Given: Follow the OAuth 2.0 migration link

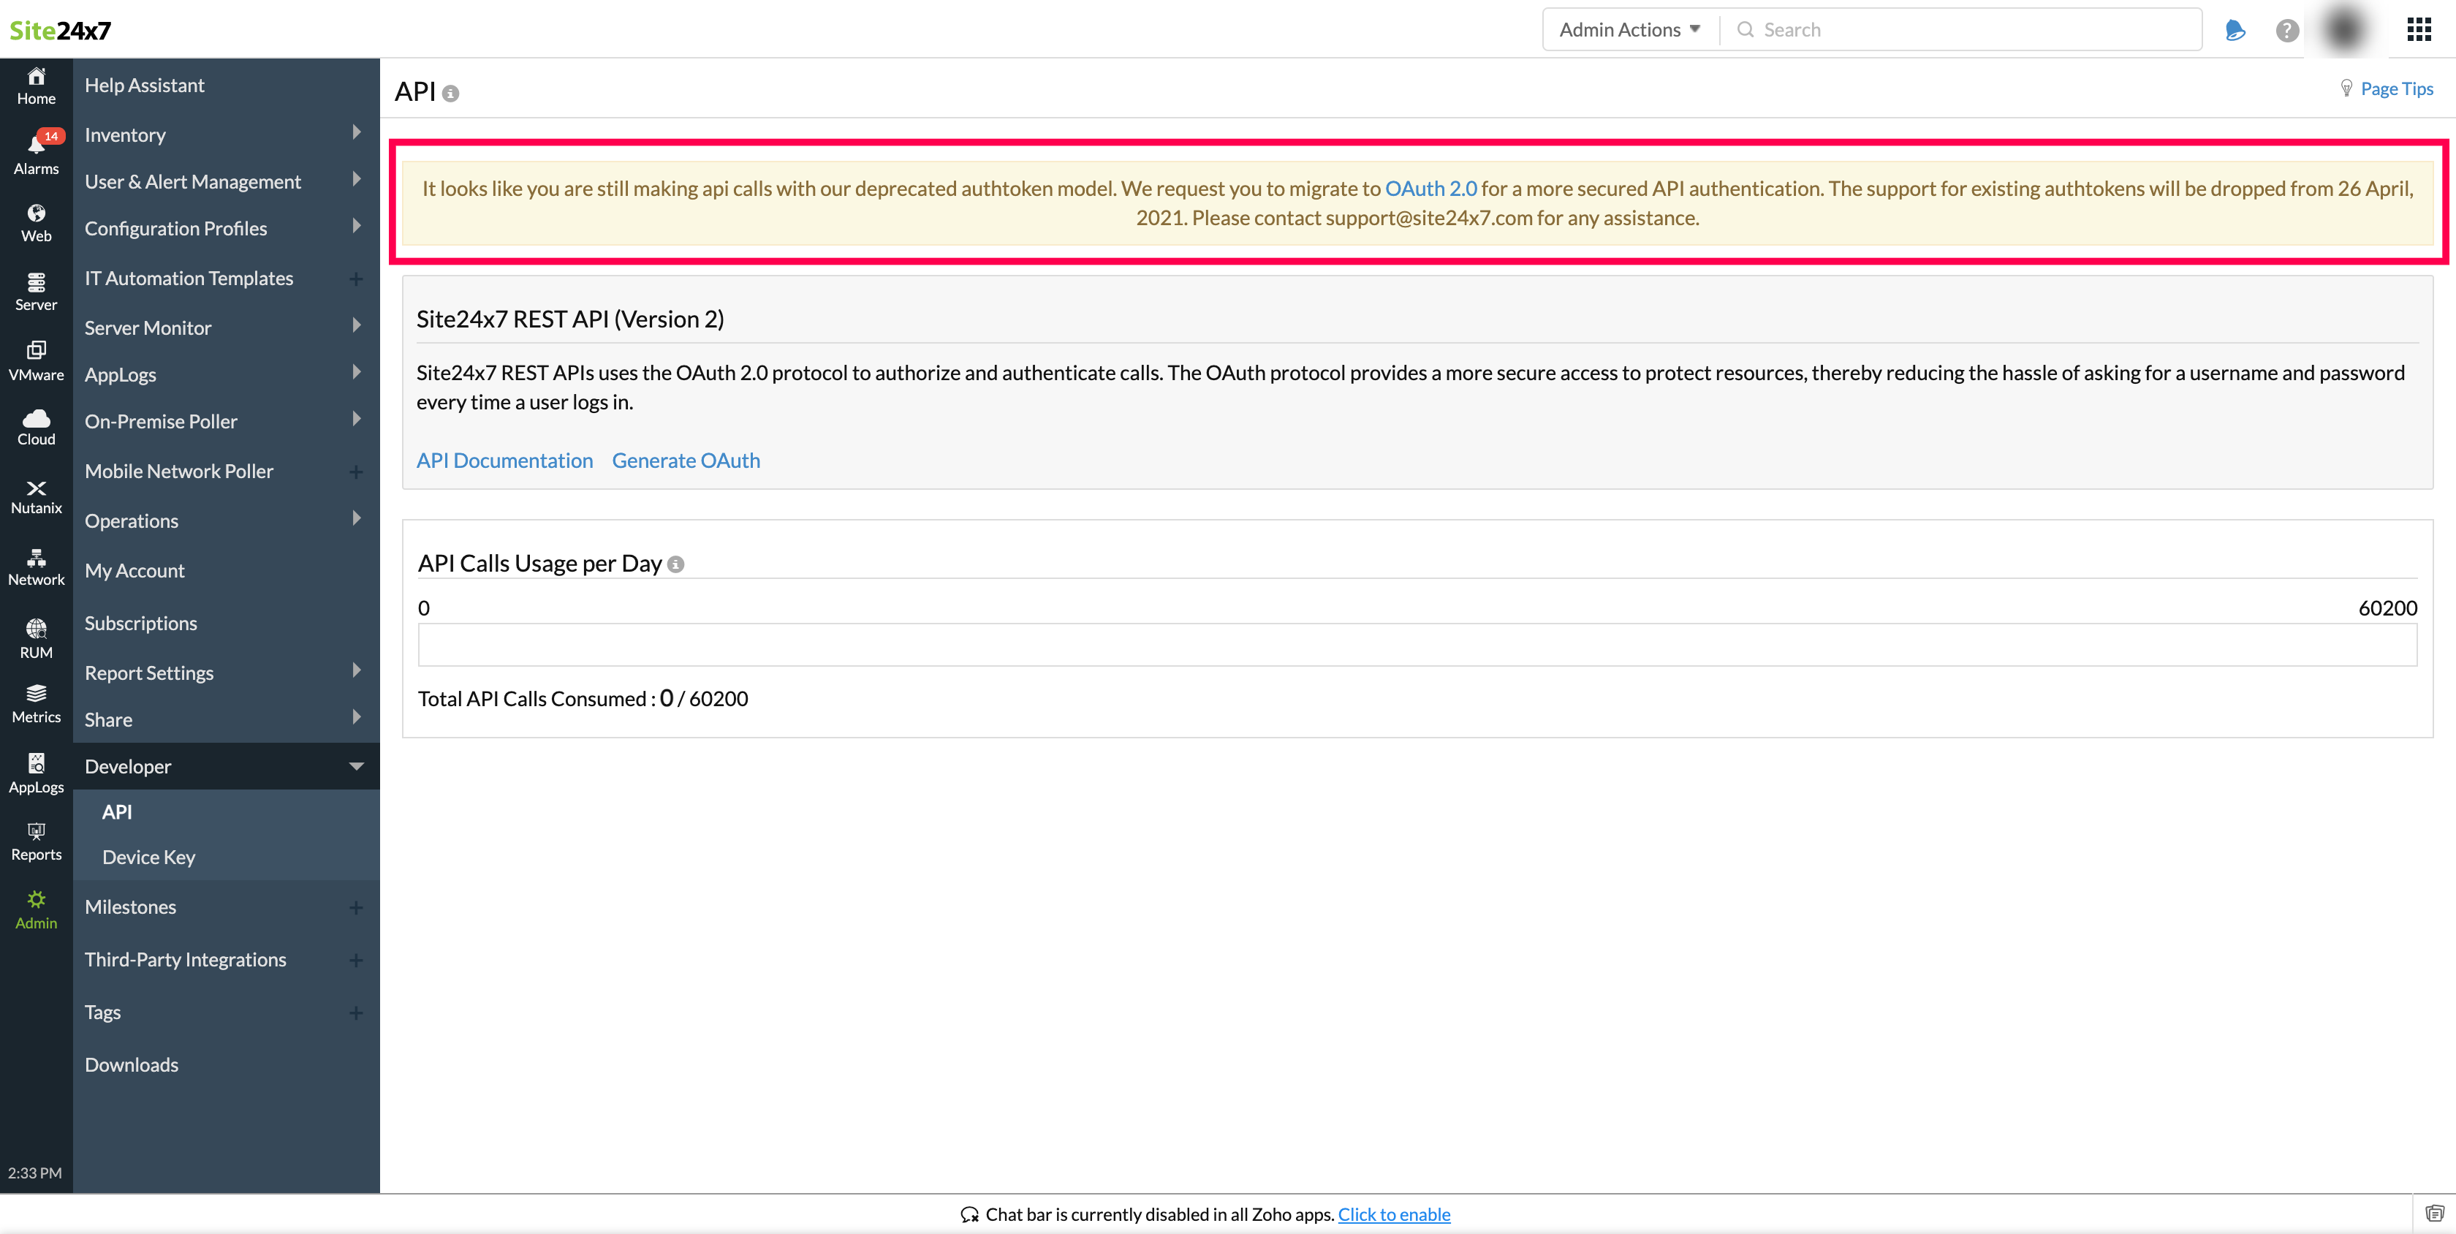Looking at the screenshot, I should (1430, 188).
